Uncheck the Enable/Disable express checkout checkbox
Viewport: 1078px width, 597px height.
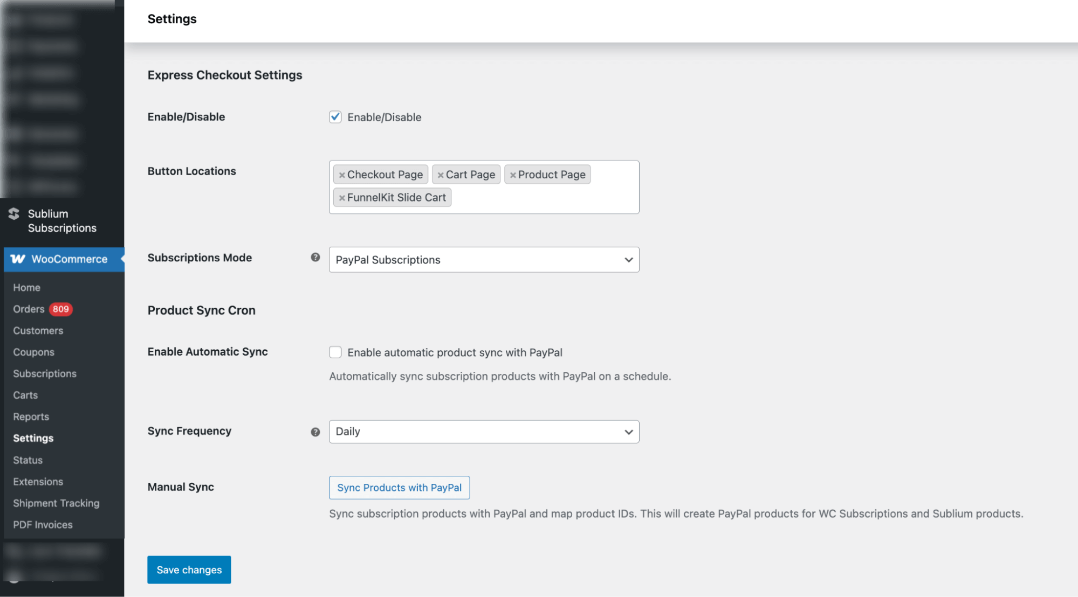point(335,117)
